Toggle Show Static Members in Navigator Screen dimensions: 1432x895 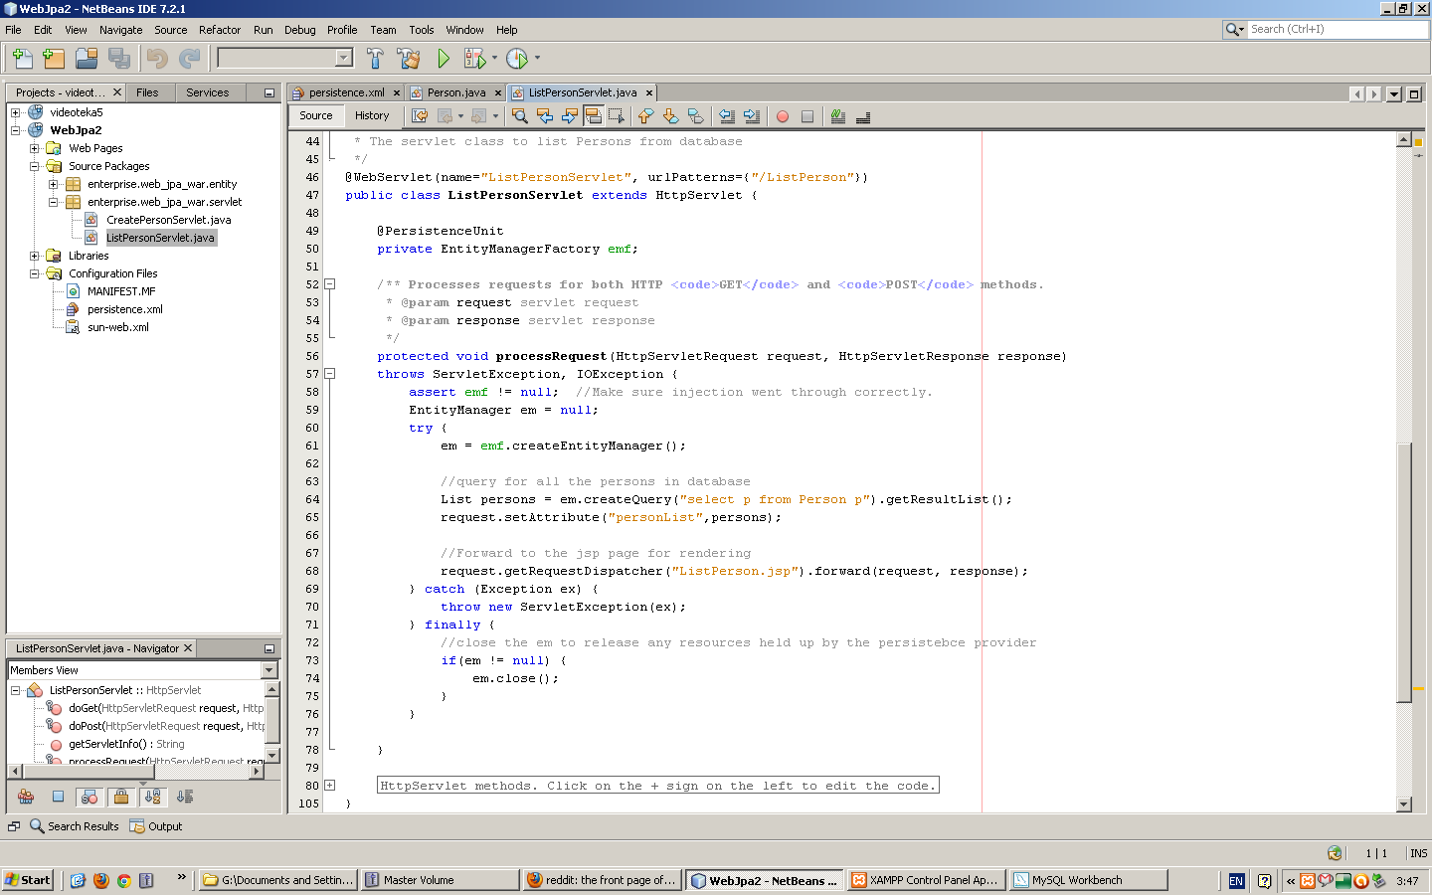click(89, 797)
